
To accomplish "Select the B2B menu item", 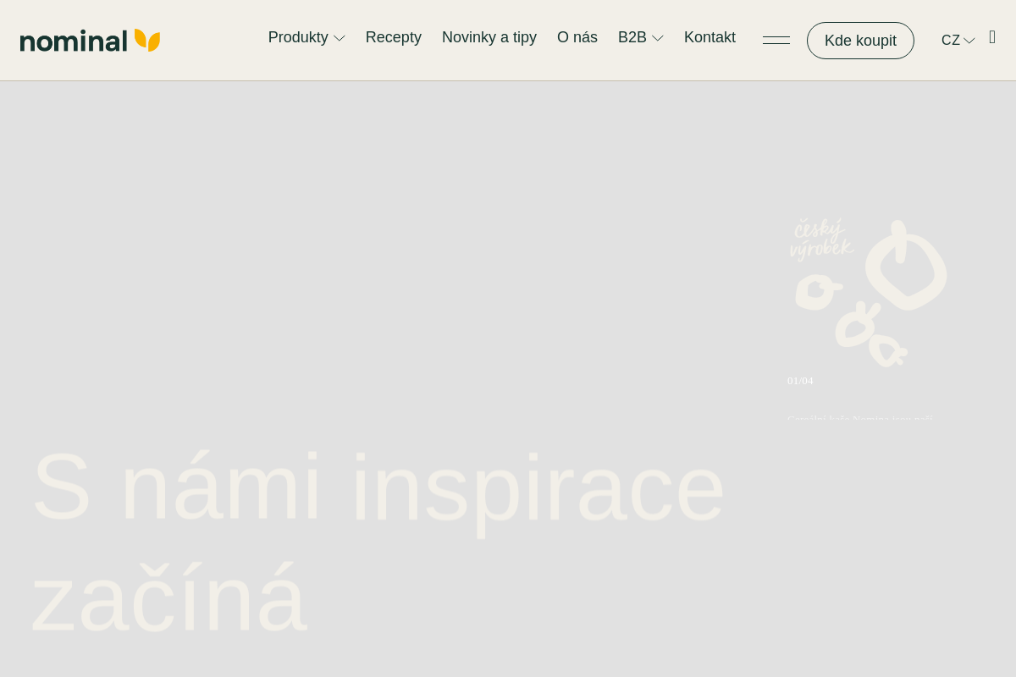I will pyautogui.click(x=632, y=37).
